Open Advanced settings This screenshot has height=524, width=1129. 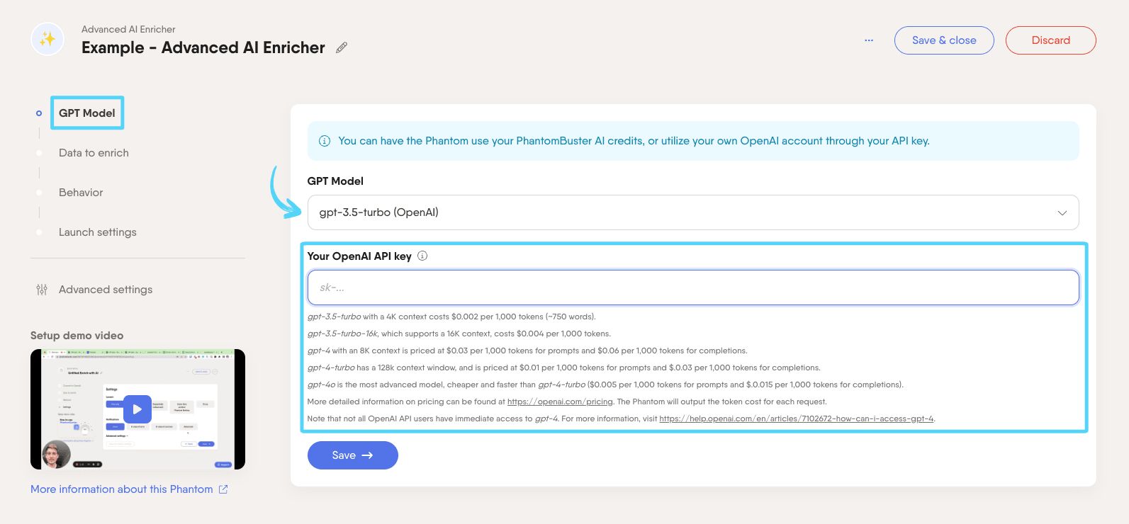point(106,289)
